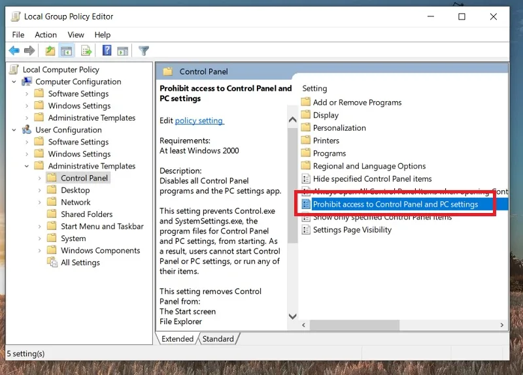Open the Programs folder in settings list

point(329,154)
